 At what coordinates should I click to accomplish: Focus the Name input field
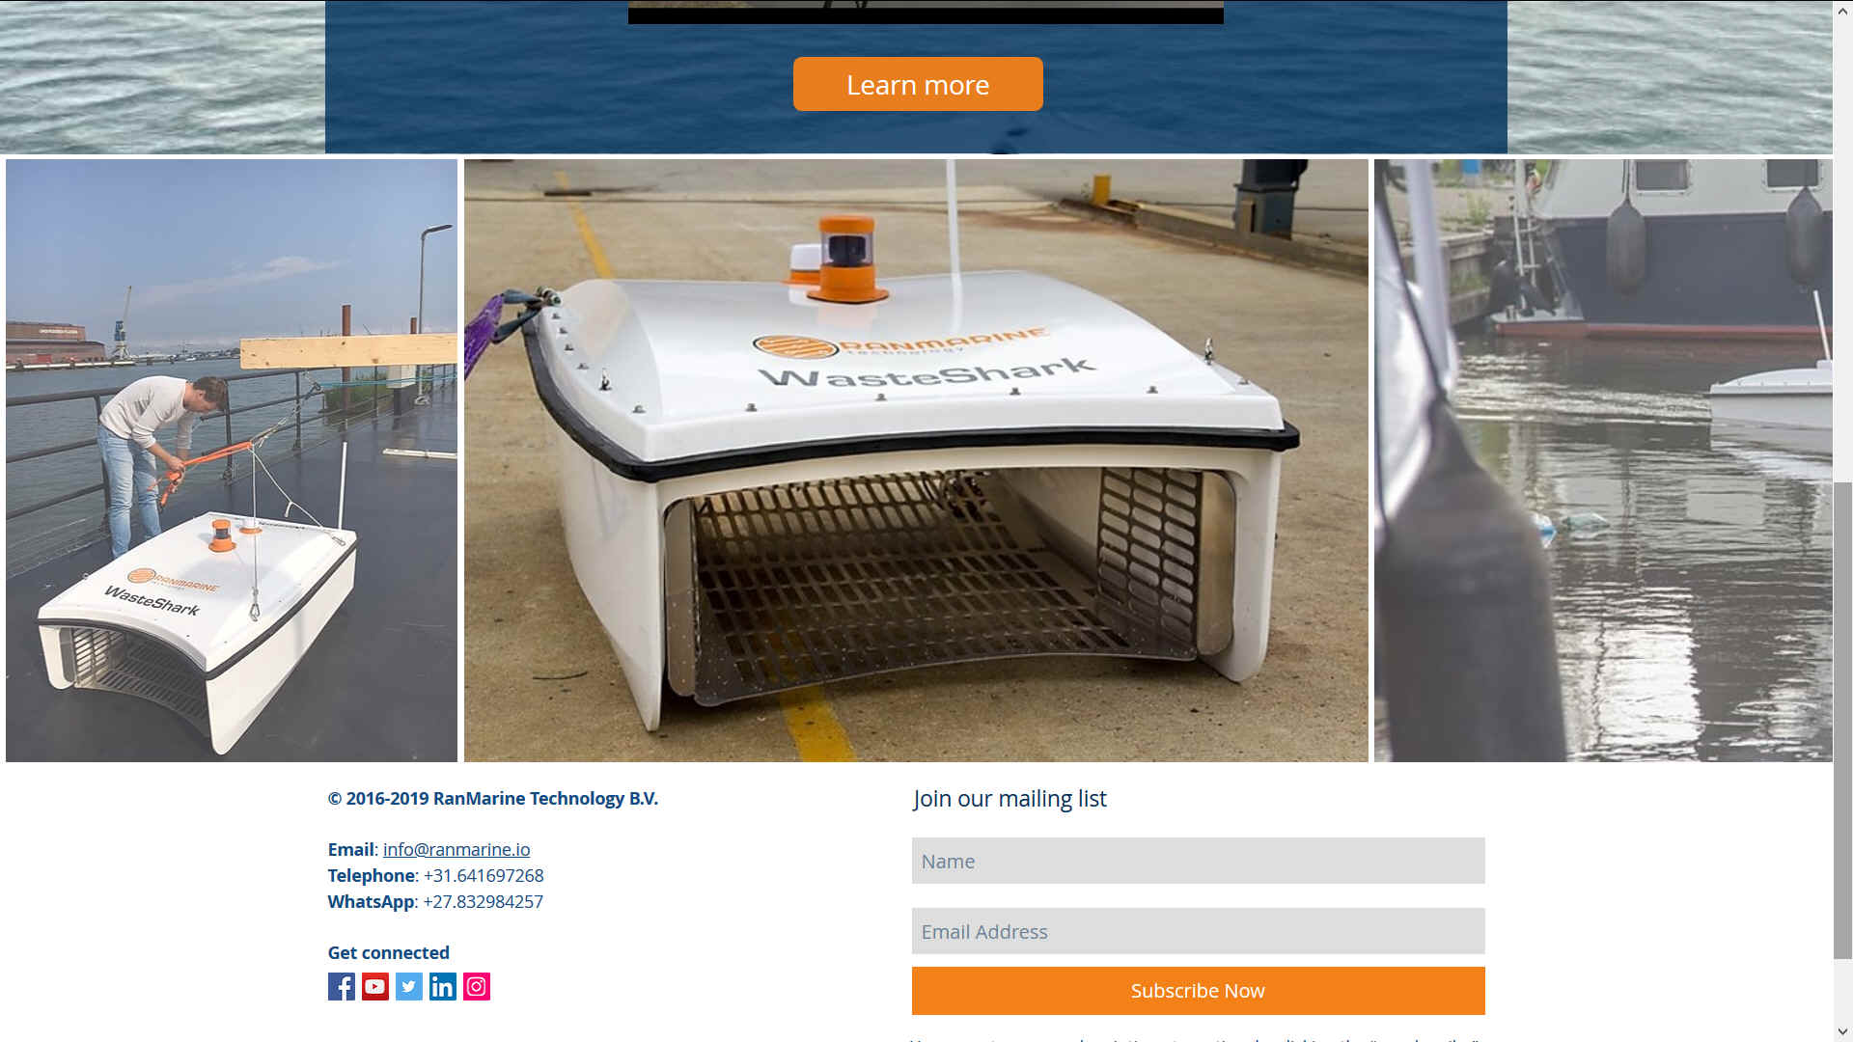pos(1198,861)
